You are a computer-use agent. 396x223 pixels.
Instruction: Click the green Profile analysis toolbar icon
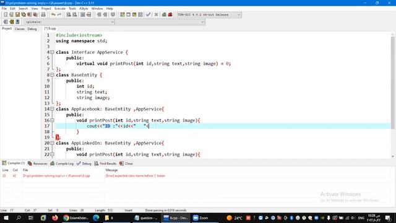pos(164,15)
